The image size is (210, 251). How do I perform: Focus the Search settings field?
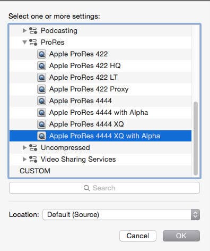point(104,188)
